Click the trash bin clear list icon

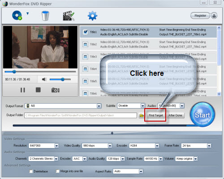[x=45, y=16]
